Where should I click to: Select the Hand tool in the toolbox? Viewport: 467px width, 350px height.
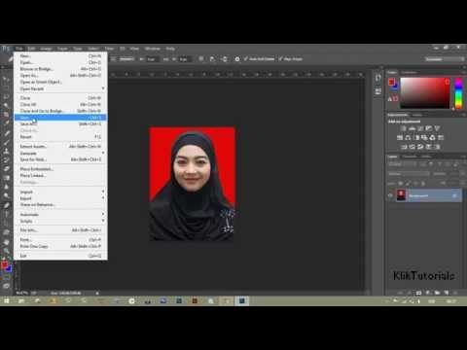tap(7, 242)
